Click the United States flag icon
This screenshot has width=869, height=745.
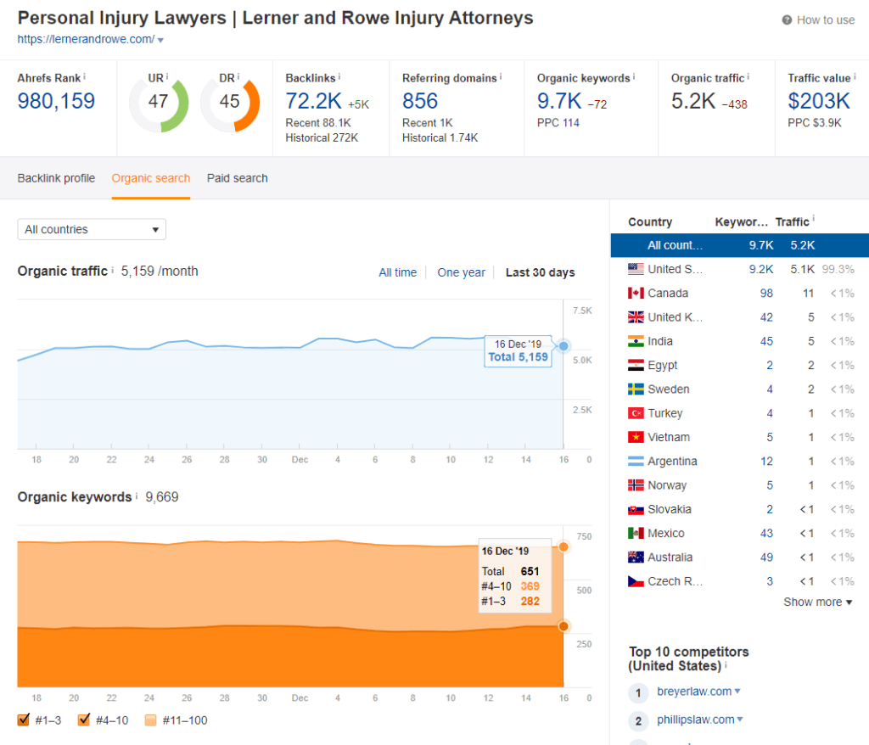point(636,269)
